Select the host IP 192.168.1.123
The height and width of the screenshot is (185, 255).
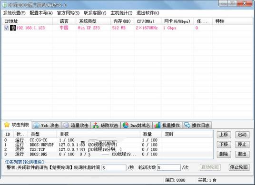(30, 28)
